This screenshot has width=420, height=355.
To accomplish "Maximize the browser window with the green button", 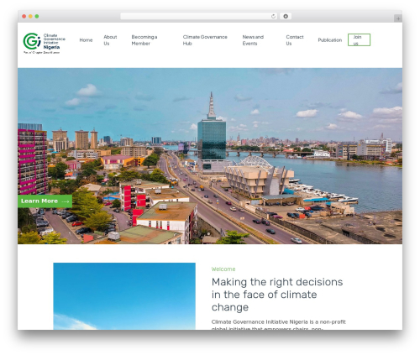I will (37, 16).
